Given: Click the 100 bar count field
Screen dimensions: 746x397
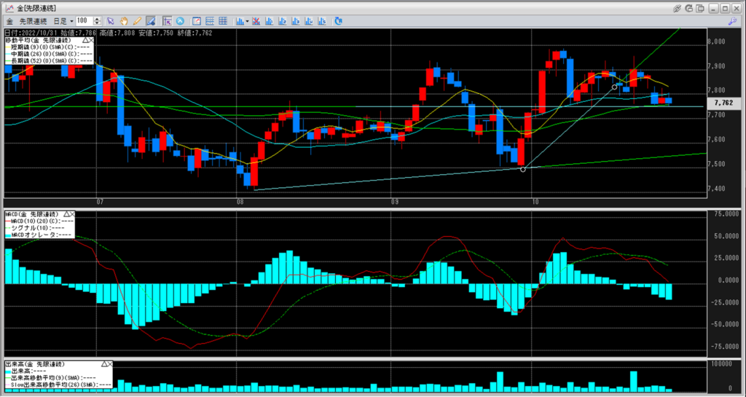Looking at the screenshot, I should coord(85,21).
